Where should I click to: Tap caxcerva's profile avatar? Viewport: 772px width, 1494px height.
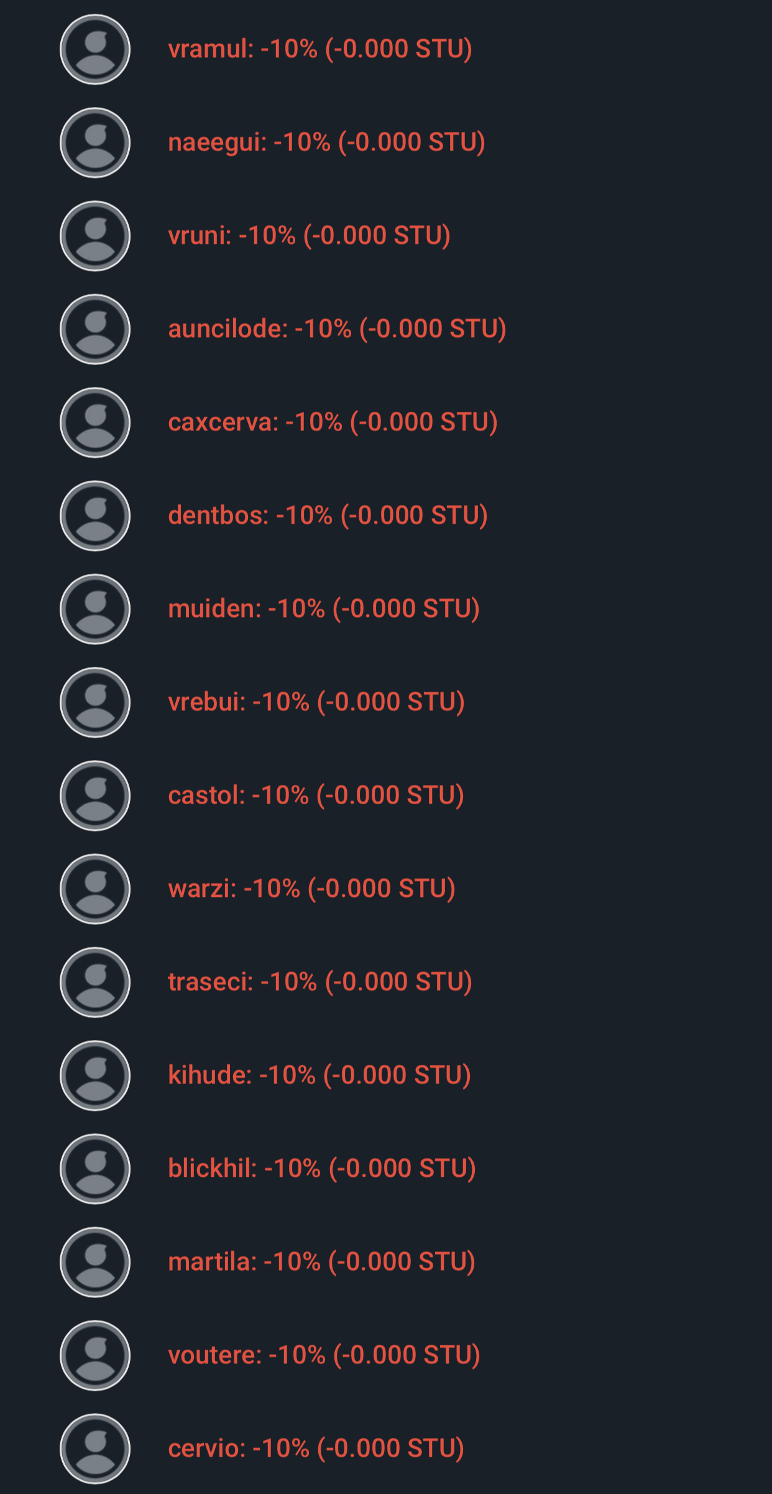(95, 422)
